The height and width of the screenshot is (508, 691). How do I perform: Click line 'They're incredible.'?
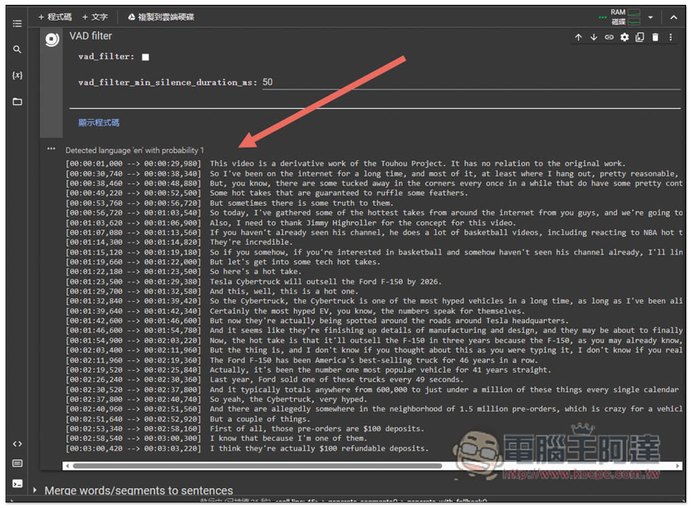(x=251, y=242)
